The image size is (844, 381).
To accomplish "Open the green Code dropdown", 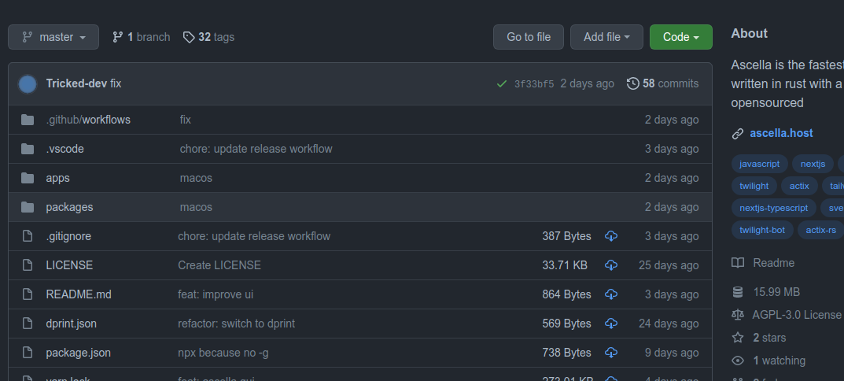I will point(681,37).
